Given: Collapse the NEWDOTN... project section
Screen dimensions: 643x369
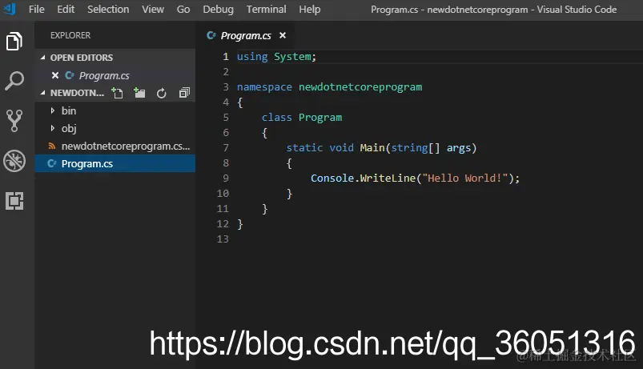Looking at the screenshot, I should [42, 93].
